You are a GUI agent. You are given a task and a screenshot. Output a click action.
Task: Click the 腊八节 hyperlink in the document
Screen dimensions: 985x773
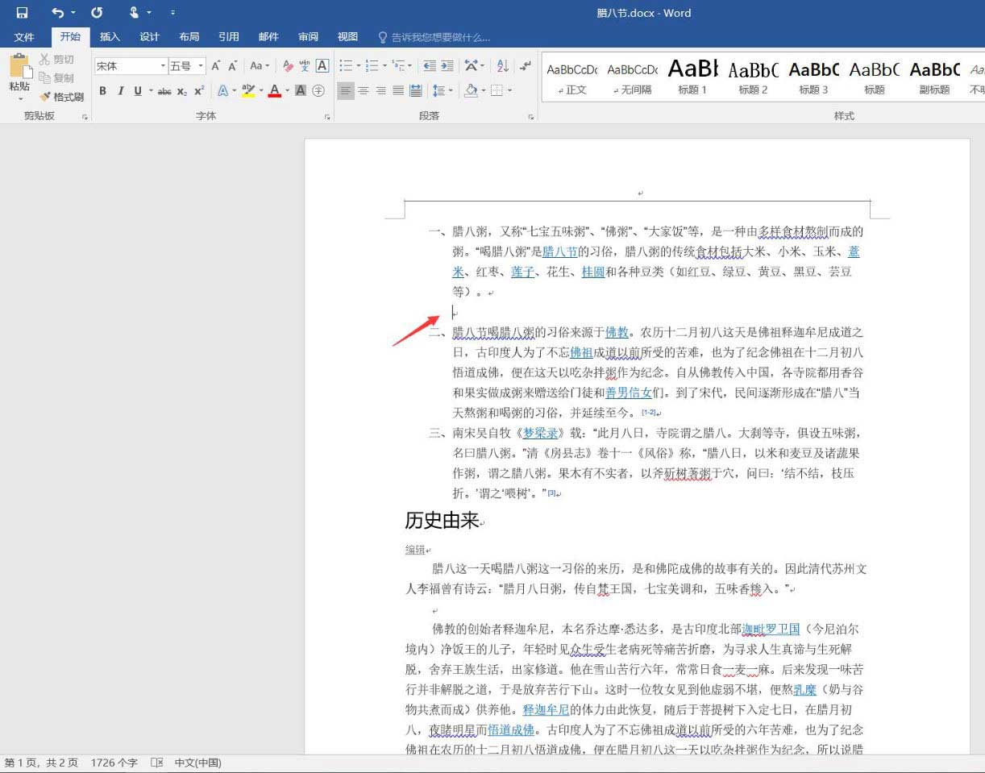point(560,251)
